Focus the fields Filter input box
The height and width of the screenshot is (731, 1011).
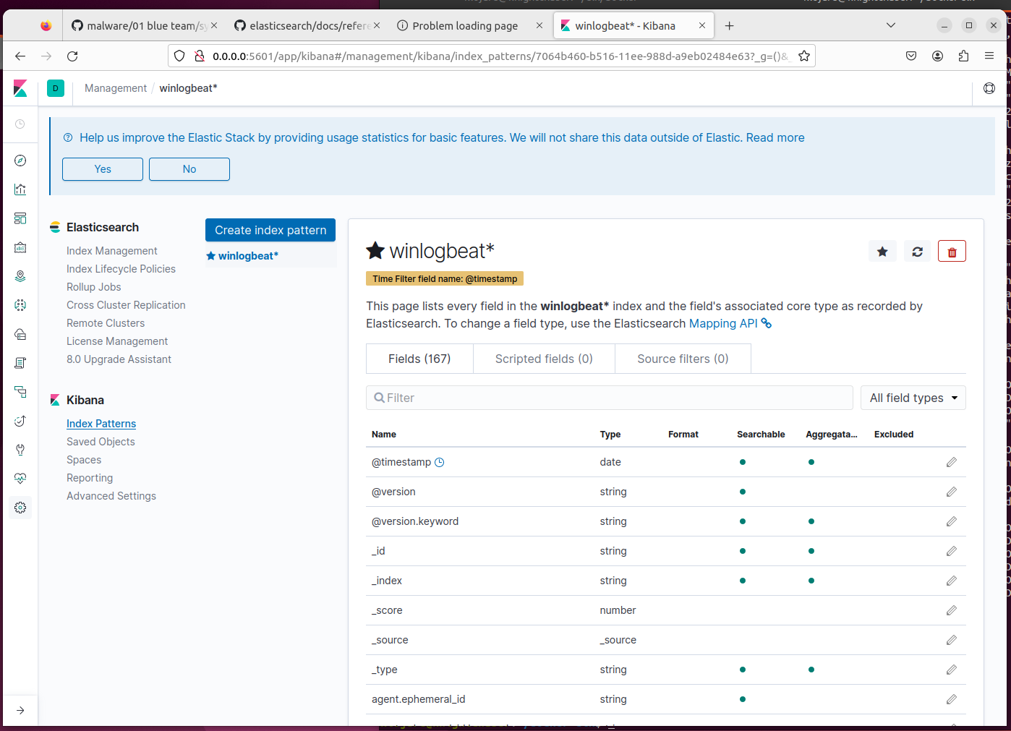point(610,398)
